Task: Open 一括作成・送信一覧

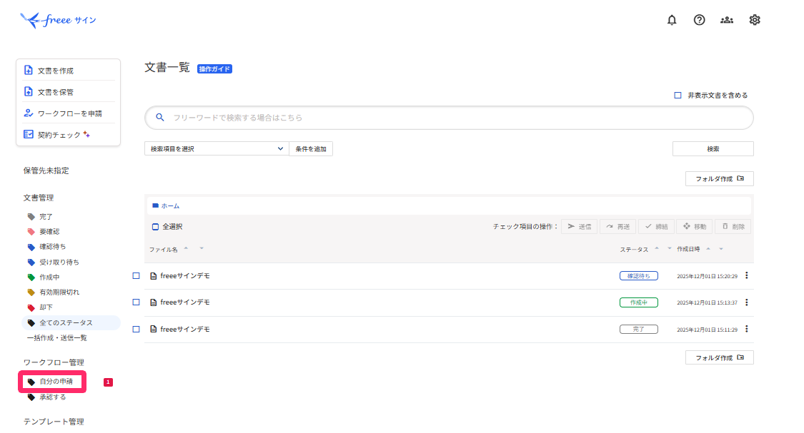Action: [57, 338]
